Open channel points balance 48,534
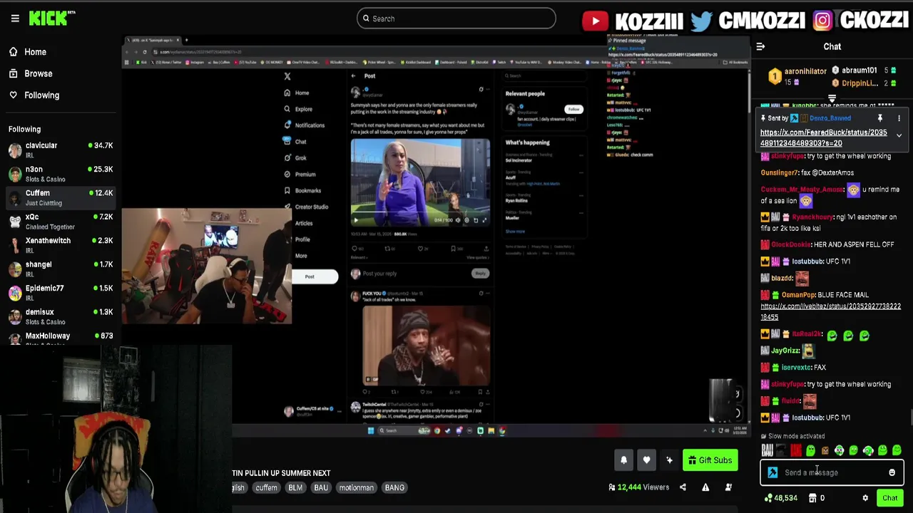 point(781,498)
